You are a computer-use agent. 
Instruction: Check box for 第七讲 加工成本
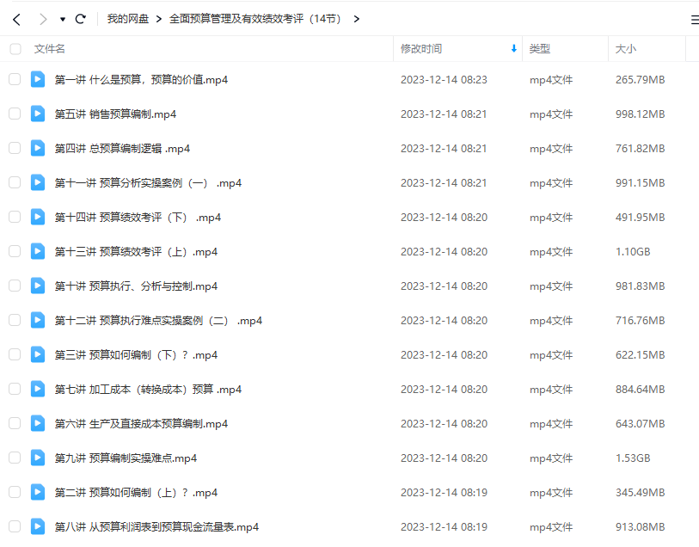(x=15, y=390)
